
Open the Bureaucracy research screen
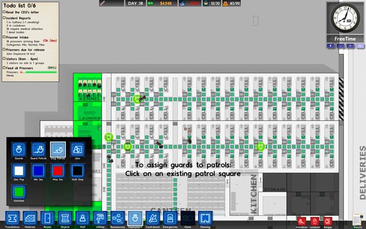(117, 219)
